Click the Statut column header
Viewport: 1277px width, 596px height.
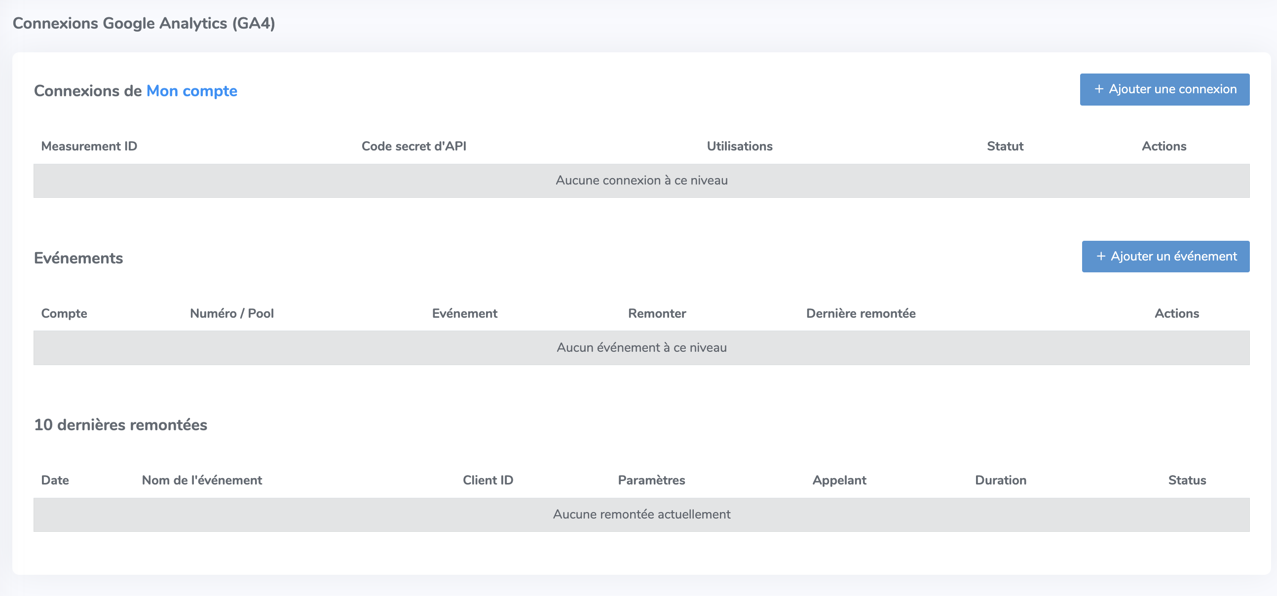[x=1005, y=146]
